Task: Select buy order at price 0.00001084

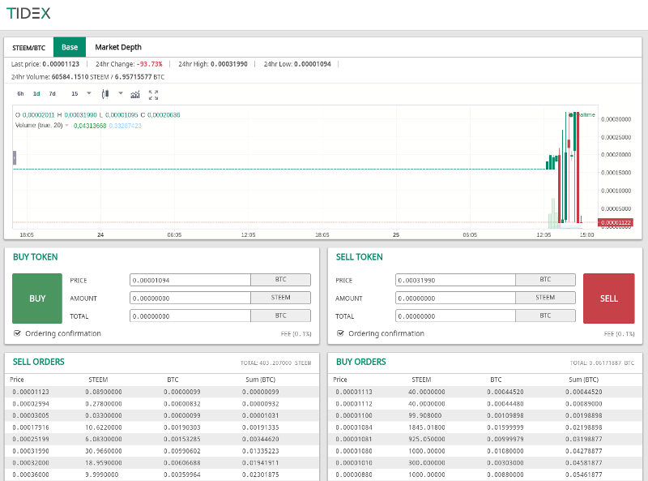Action: pyautogui.click(x=485, y=427)
